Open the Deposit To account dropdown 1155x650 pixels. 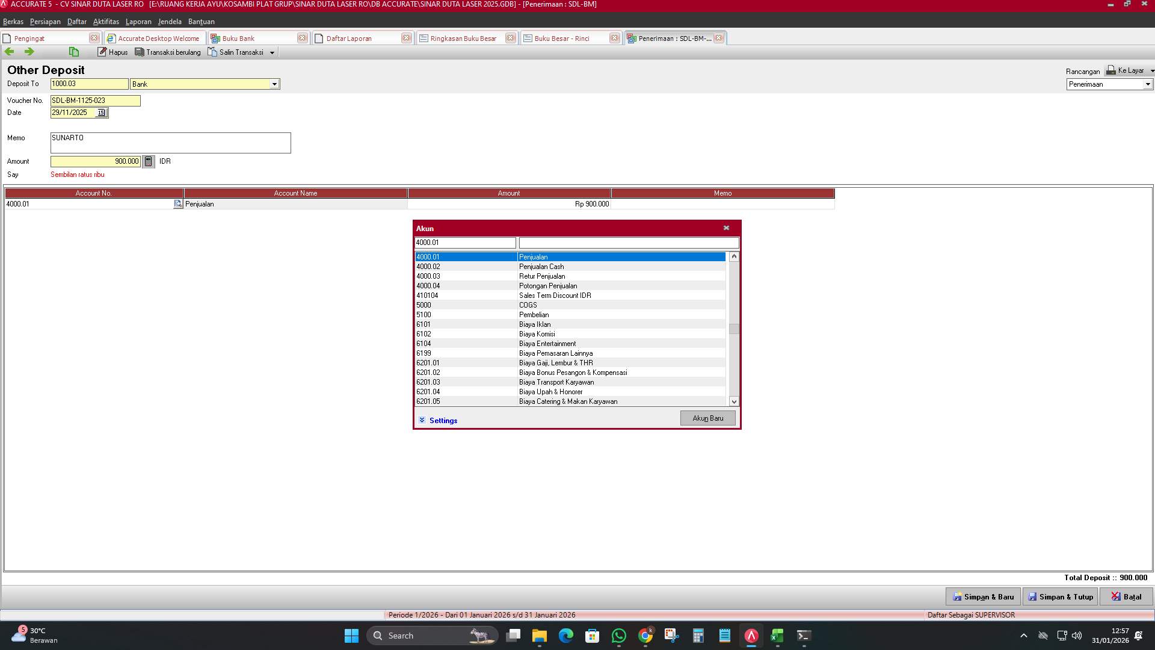click(x=275, y=84)
